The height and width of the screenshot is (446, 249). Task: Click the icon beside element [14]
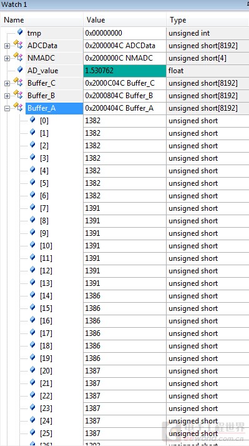pyautogui.click(x=32, y=295)
